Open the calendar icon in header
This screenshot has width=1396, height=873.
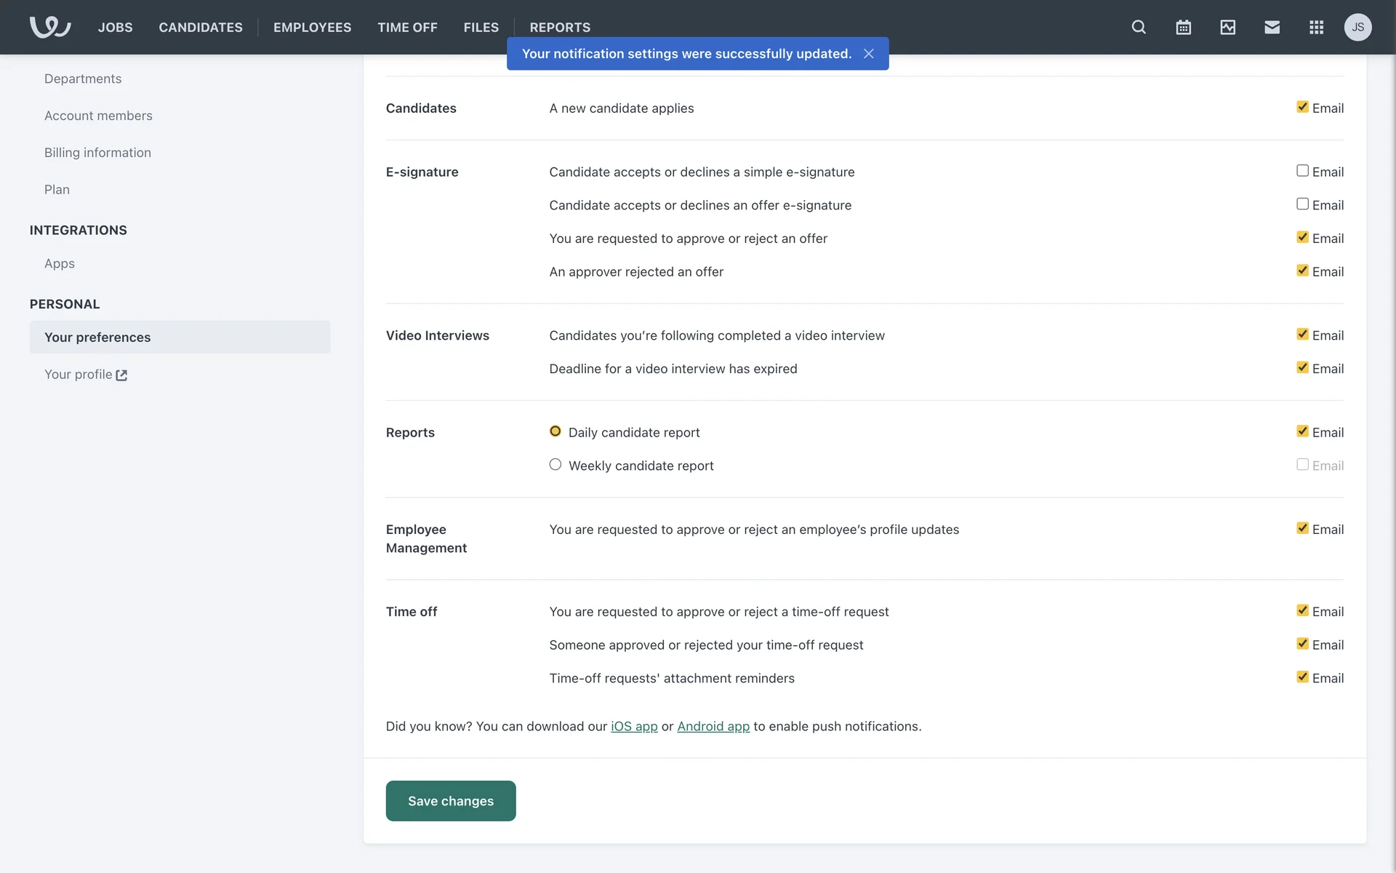pyautogui.click(x=1183, y=27)
